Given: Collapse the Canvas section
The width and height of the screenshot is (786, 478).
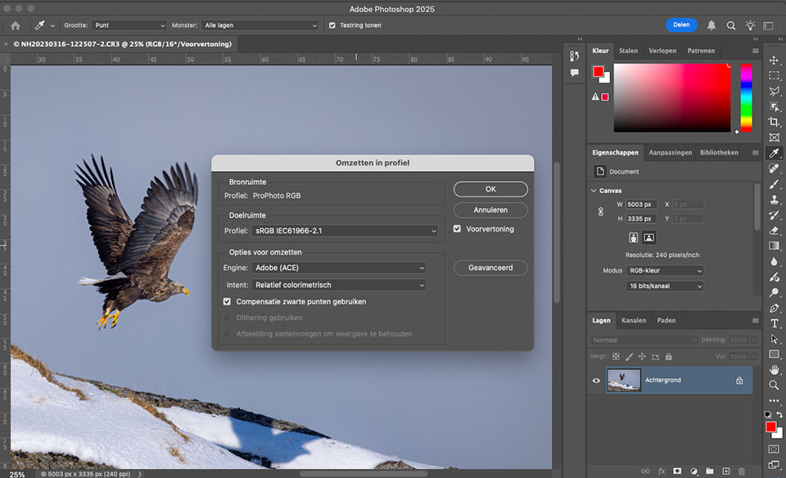Looking at the screenshot, I should click(594, 191).
